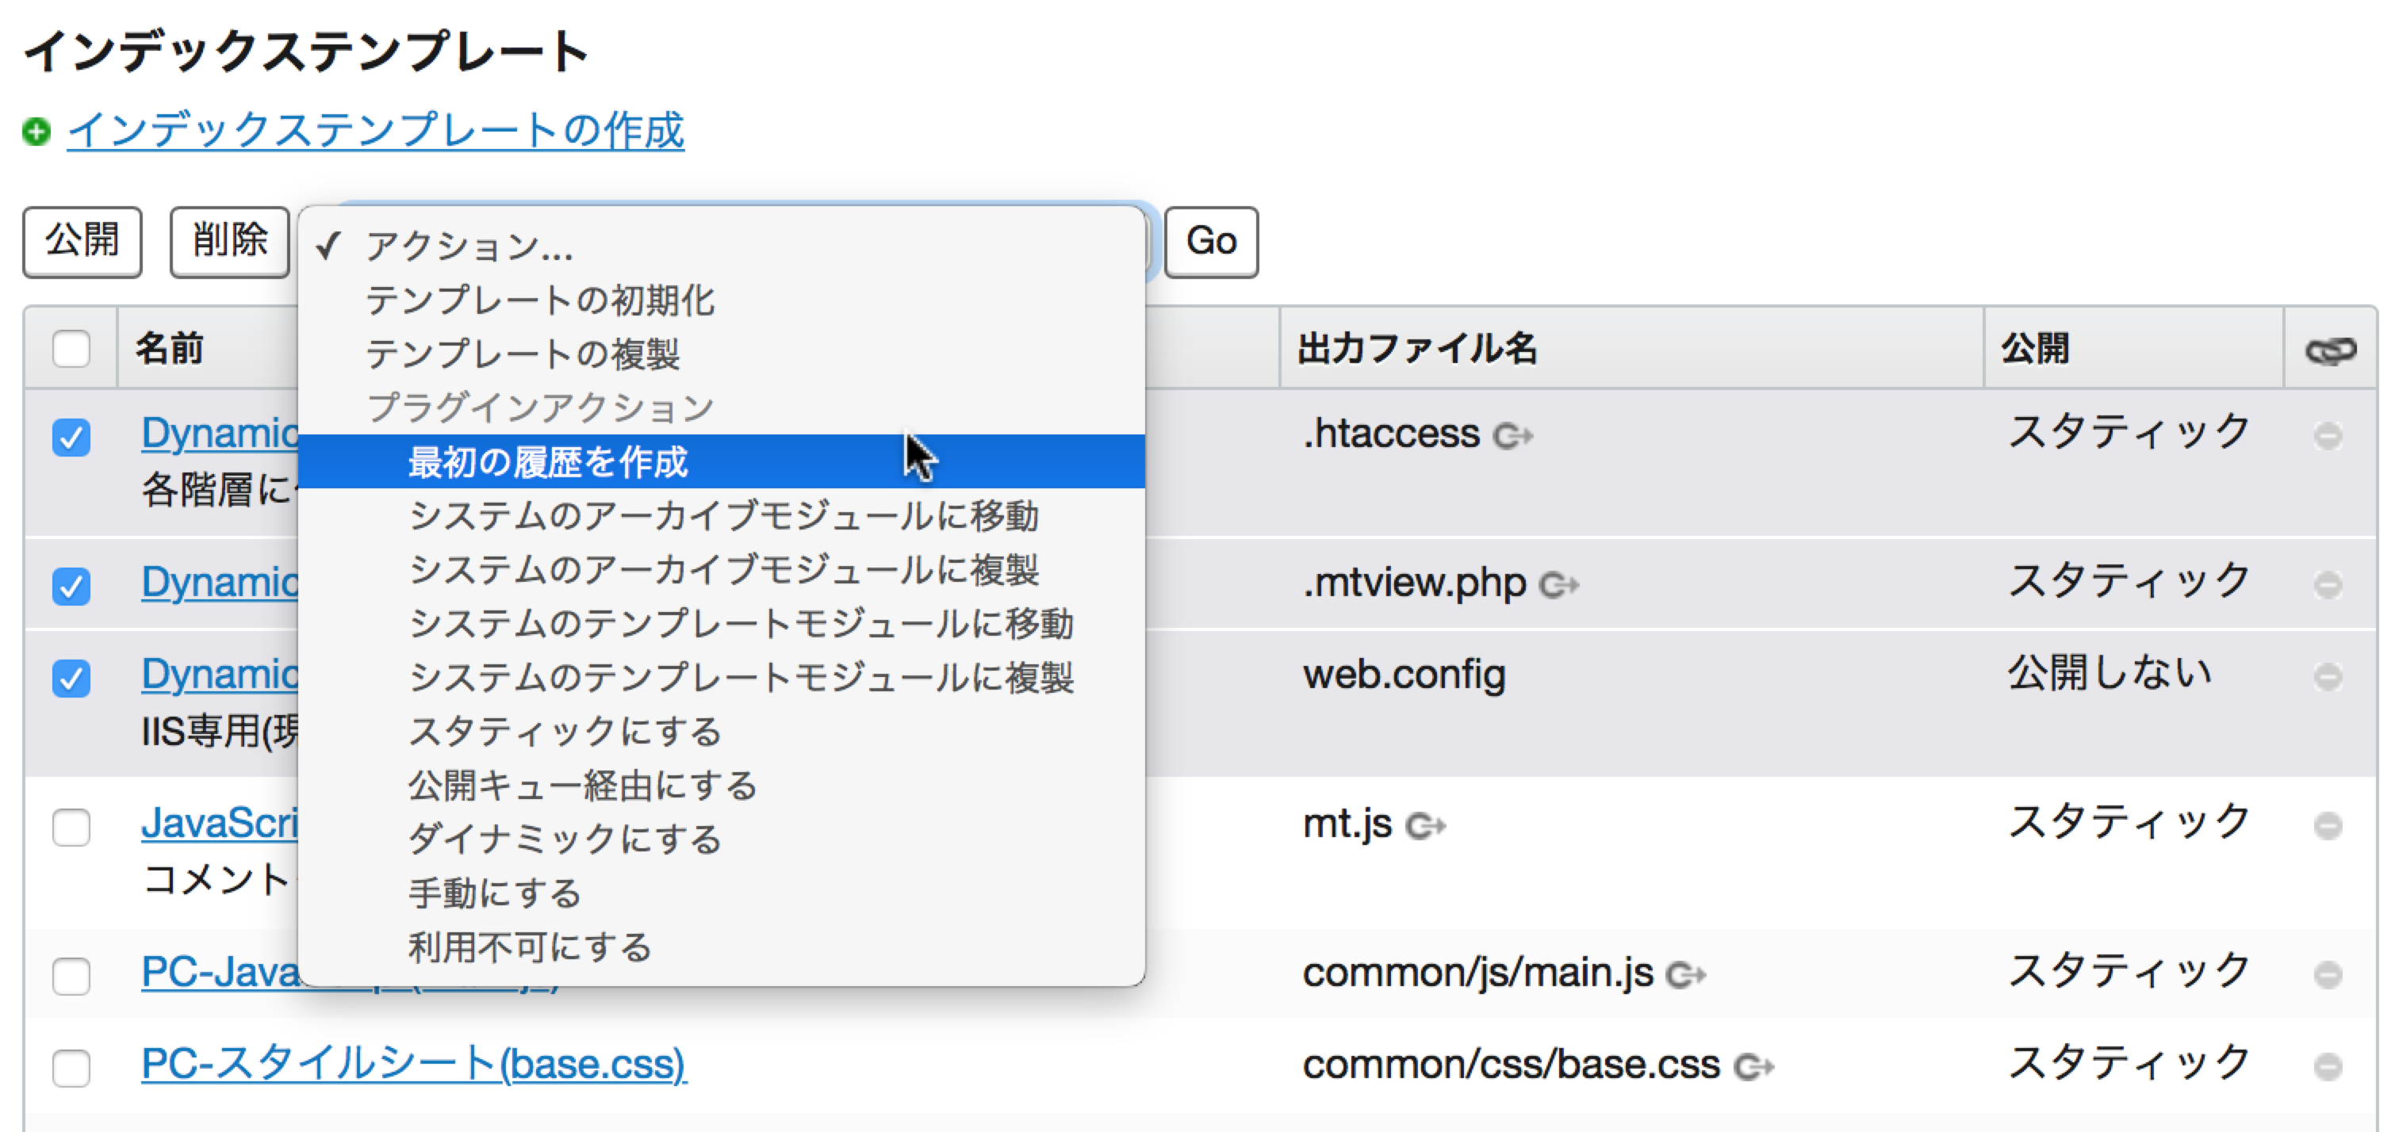2395x1132 pixels.
Task: Open the common/js/main.js view arrow icon
Action: pos(1685,975)
